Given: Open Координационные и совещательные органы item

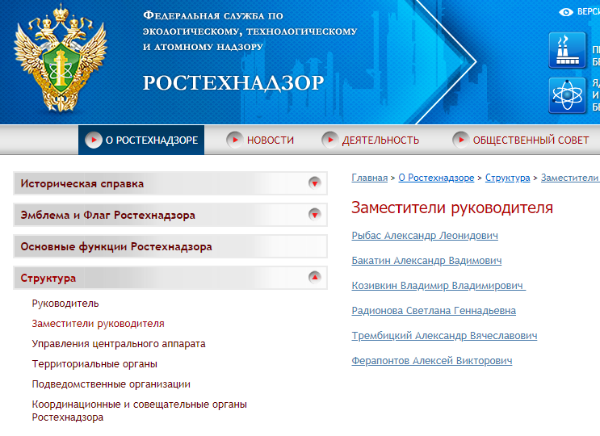Looking at the screenshot, I should click(x=139, y=410).
